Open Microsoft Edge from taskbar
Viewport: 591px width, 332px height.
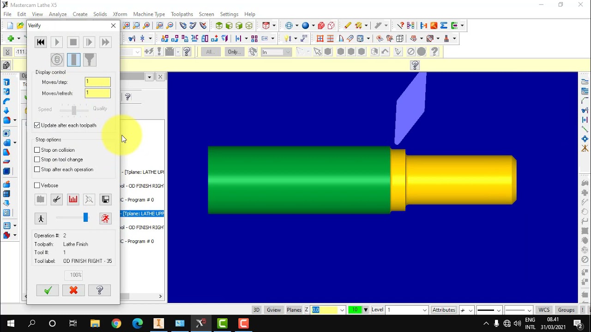click(138, 323)
